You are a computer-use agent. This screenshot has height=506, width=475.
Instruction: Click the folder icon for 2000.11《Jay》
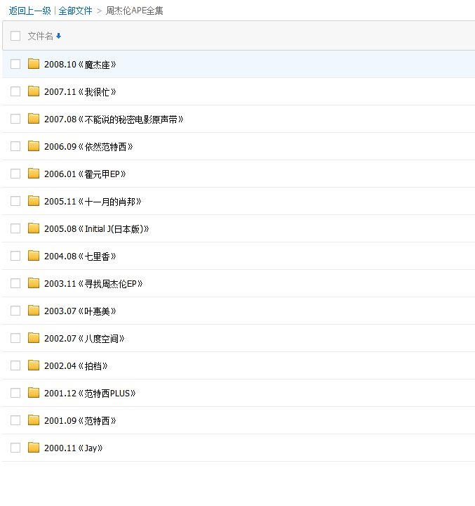coord(34,448)
